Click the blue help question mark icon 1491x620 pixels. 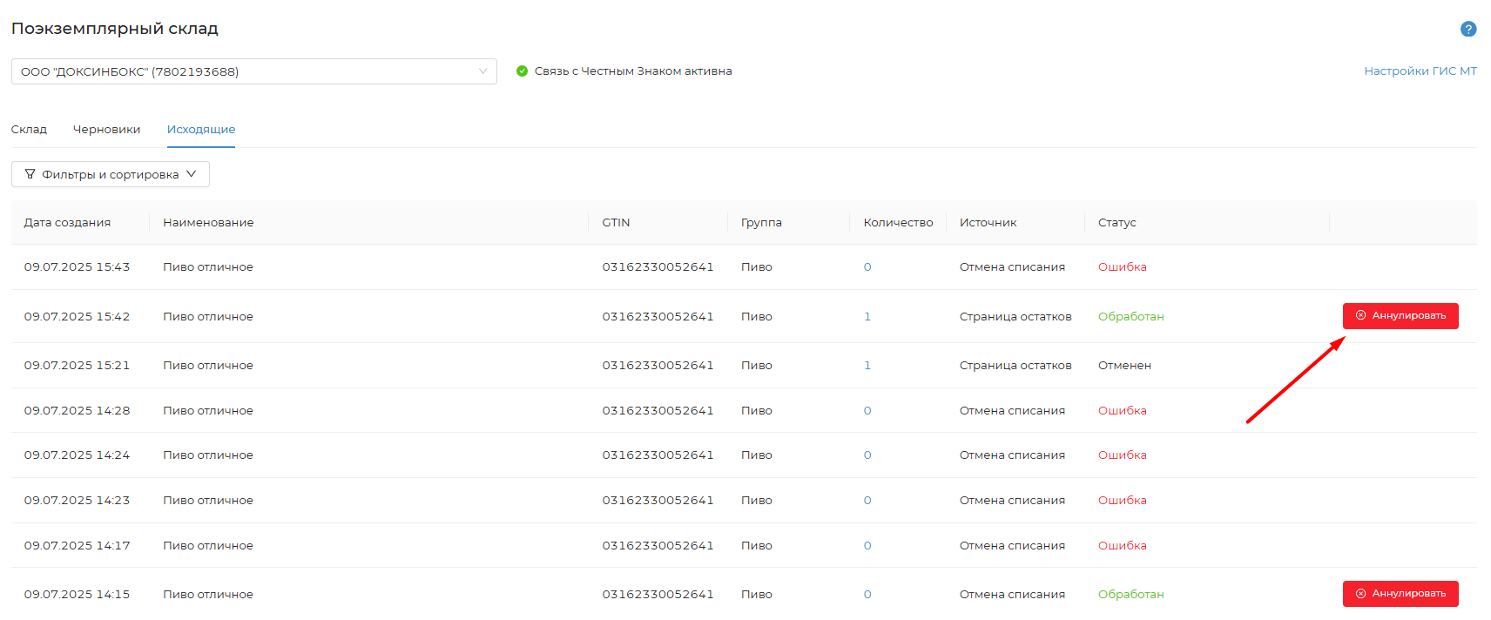pyautogui.click(x=1467, y=29)
